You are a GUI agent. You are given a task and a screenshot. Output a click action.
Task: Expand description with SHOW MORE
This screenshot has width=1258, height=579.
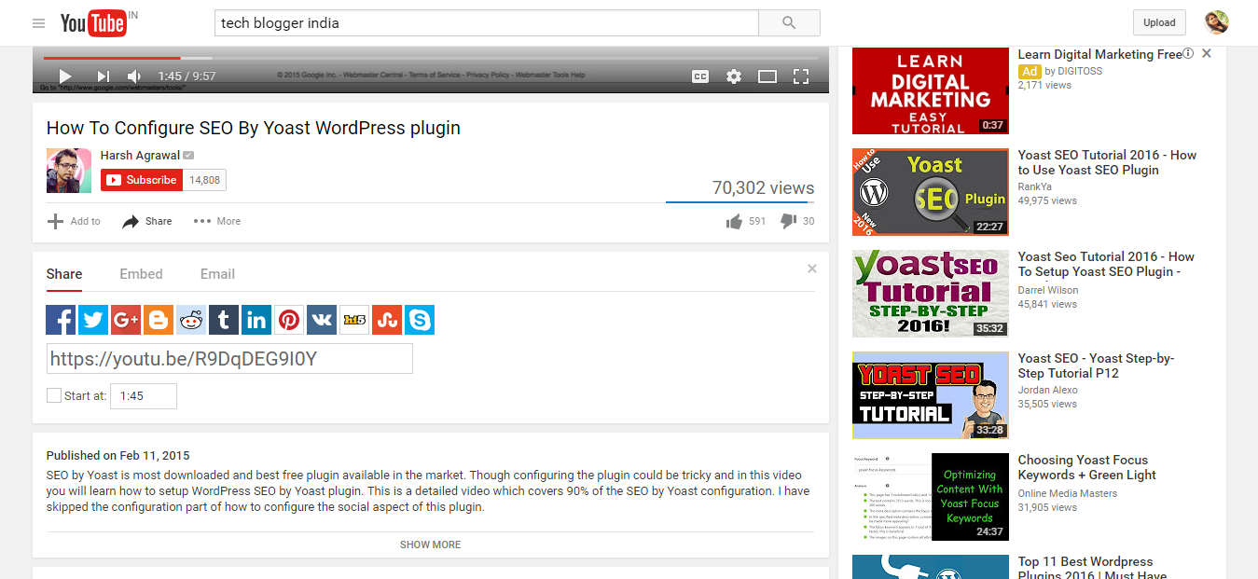431,545
